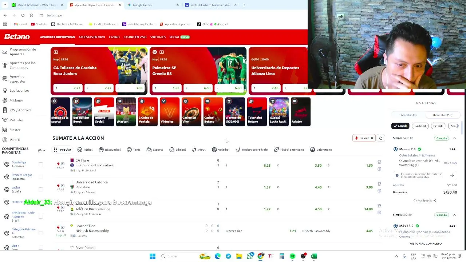
Task: Toggle the Ganada filter chip
Action: click(x=400, y=126)
